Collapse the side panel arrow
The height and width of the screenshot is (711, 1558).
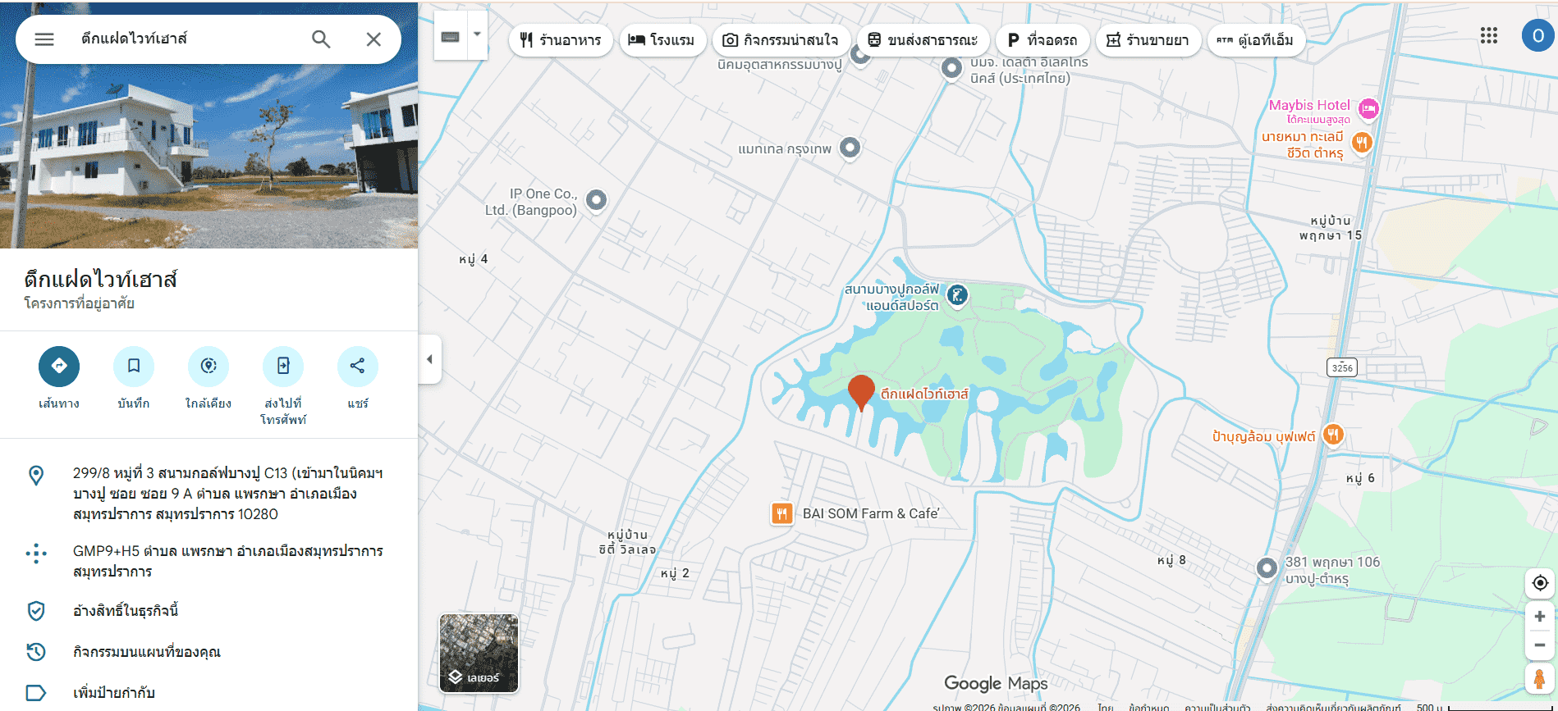[429, 359]
